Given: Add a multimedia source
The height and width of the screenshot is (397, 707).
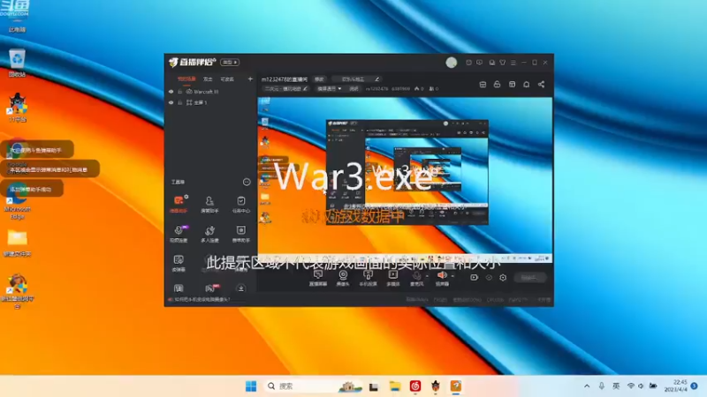Looking at the screenshot, I should click(x=393, y=278).
